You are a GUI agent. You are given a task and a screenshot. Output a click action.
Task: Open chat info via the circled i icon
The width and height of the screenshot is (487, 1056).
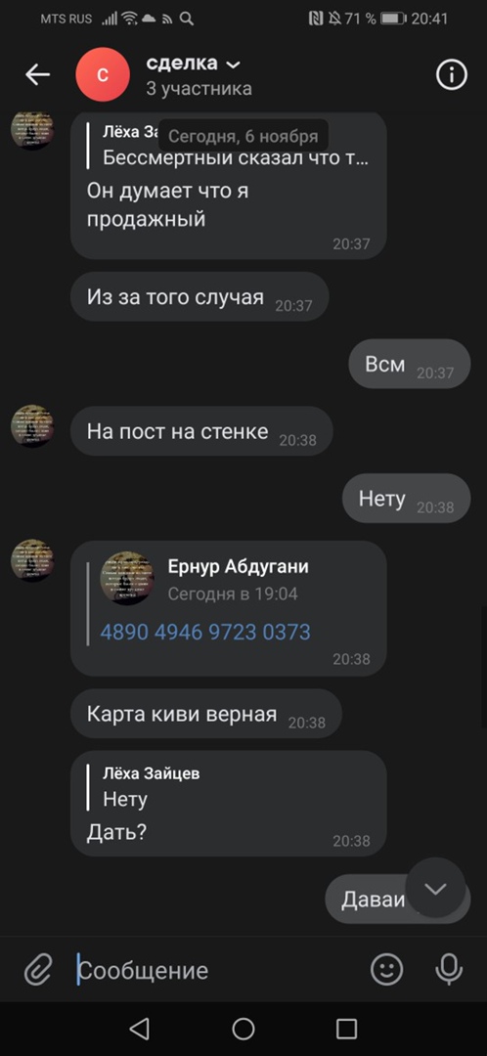[x=451, y=74]
